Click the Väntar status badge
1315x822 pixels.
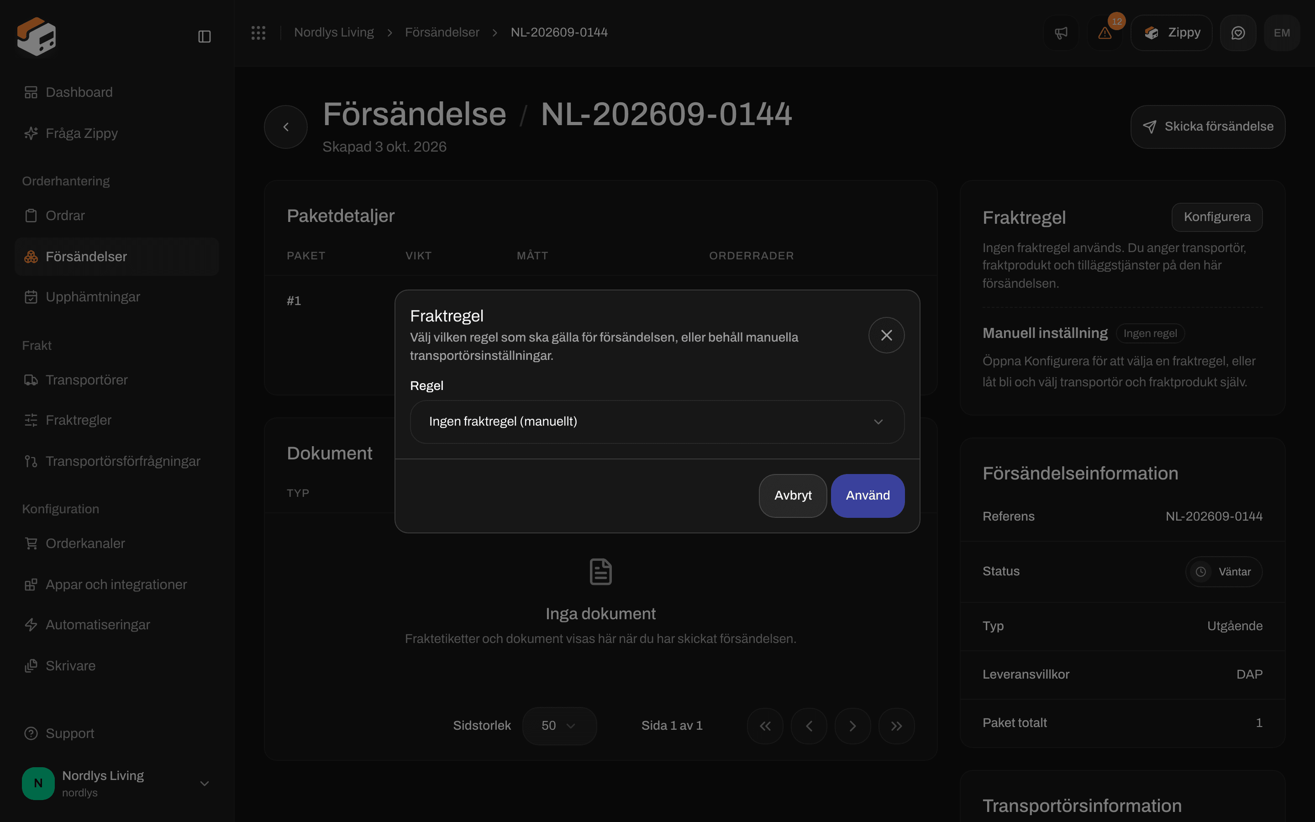pos(1224,571)
